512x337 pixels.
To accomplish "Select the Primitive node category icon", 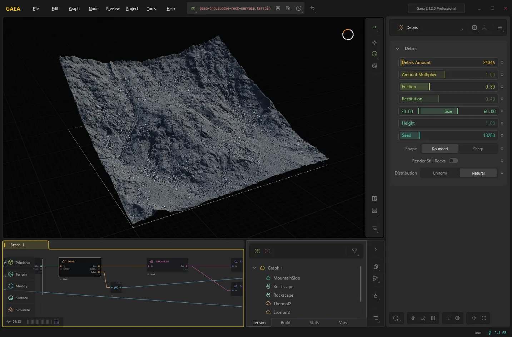I will pos(11,262).
